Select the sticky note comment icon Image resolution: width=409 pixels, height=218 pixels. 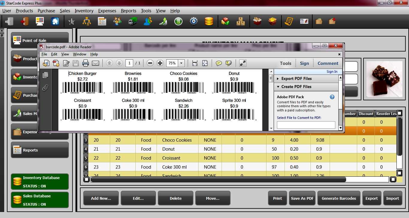pyautogui.click(x=219, y=63)
